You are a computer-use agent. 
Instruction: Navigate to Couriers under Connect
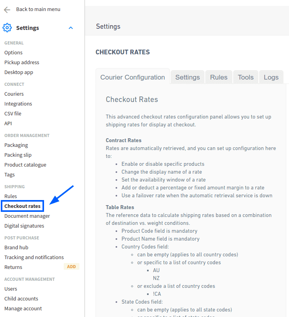tap(14, 94)
